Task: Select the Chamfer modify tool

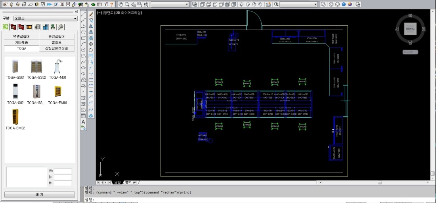Action: [x=91, y=98]
